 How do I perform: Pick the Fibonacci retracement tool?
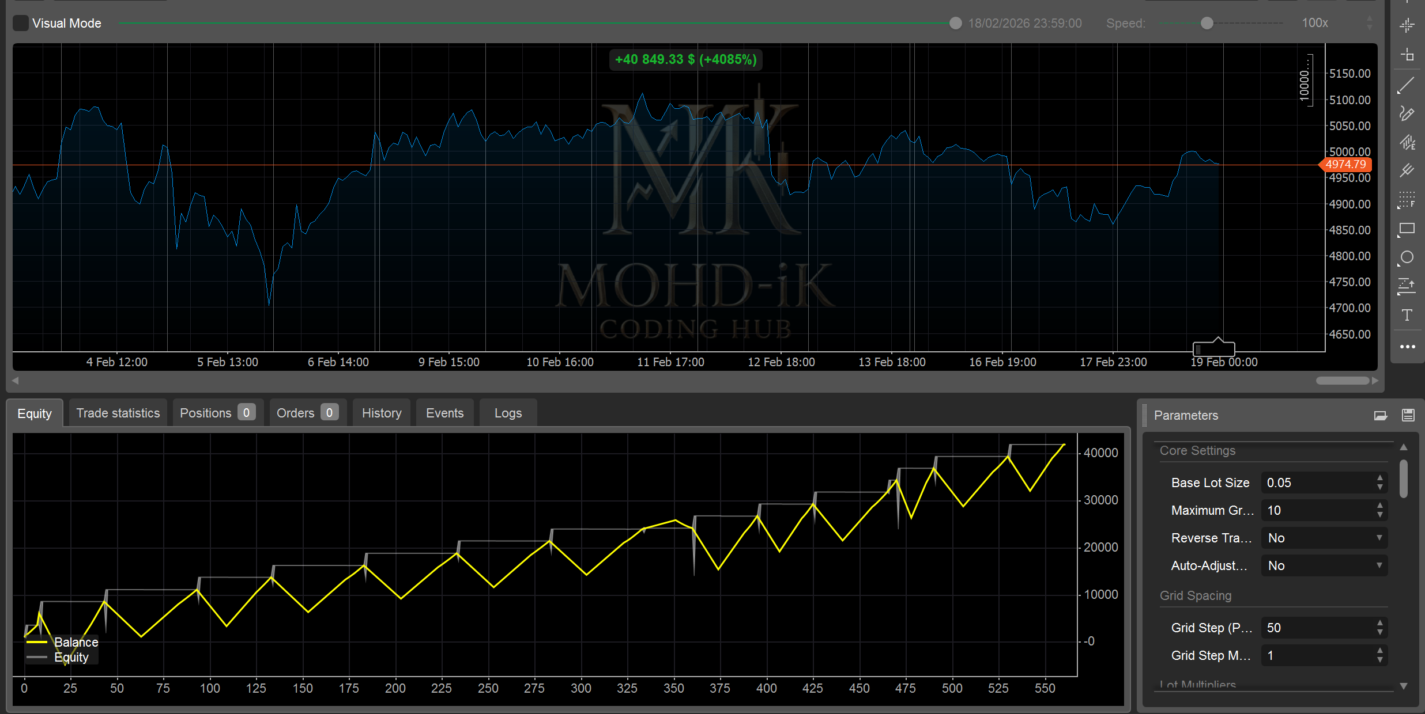pos(1407,200)
